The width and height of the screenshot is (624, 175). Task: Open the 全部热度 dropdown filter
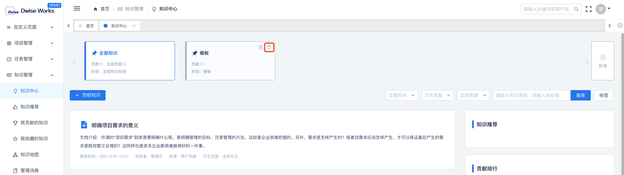coord(473,95)
